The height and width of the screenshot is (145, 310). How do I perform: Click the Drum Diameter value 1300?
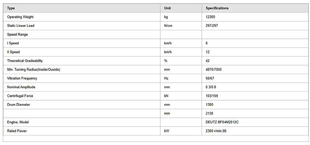point(210,105)
